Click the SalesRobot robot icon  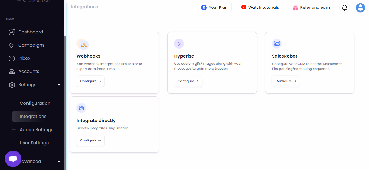point(277,43)
